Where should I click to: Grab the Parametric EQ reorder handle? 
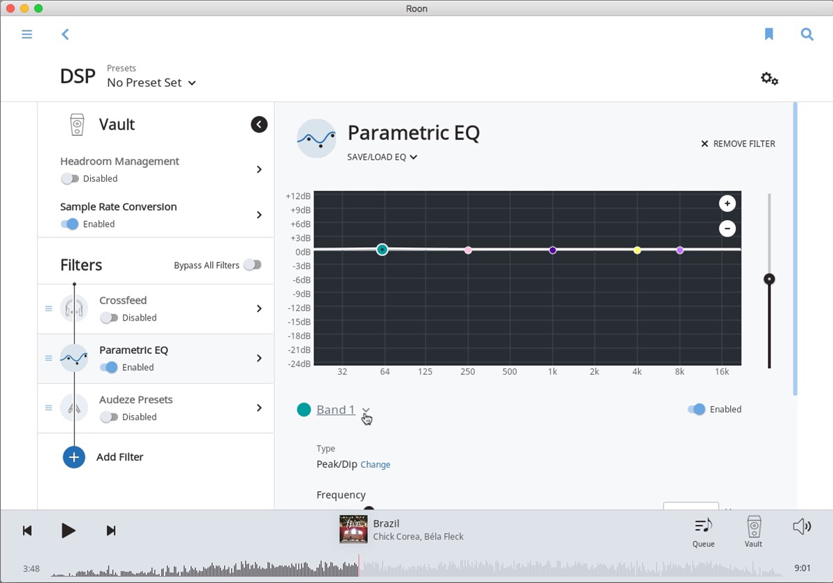pos(49,358)
